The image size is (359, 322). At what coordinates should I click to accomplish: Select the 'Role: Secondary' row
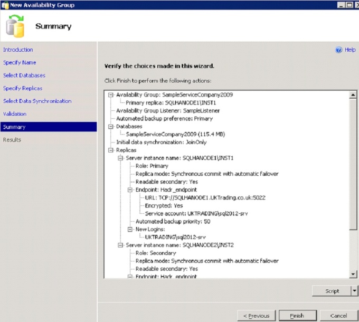(156, 253)
